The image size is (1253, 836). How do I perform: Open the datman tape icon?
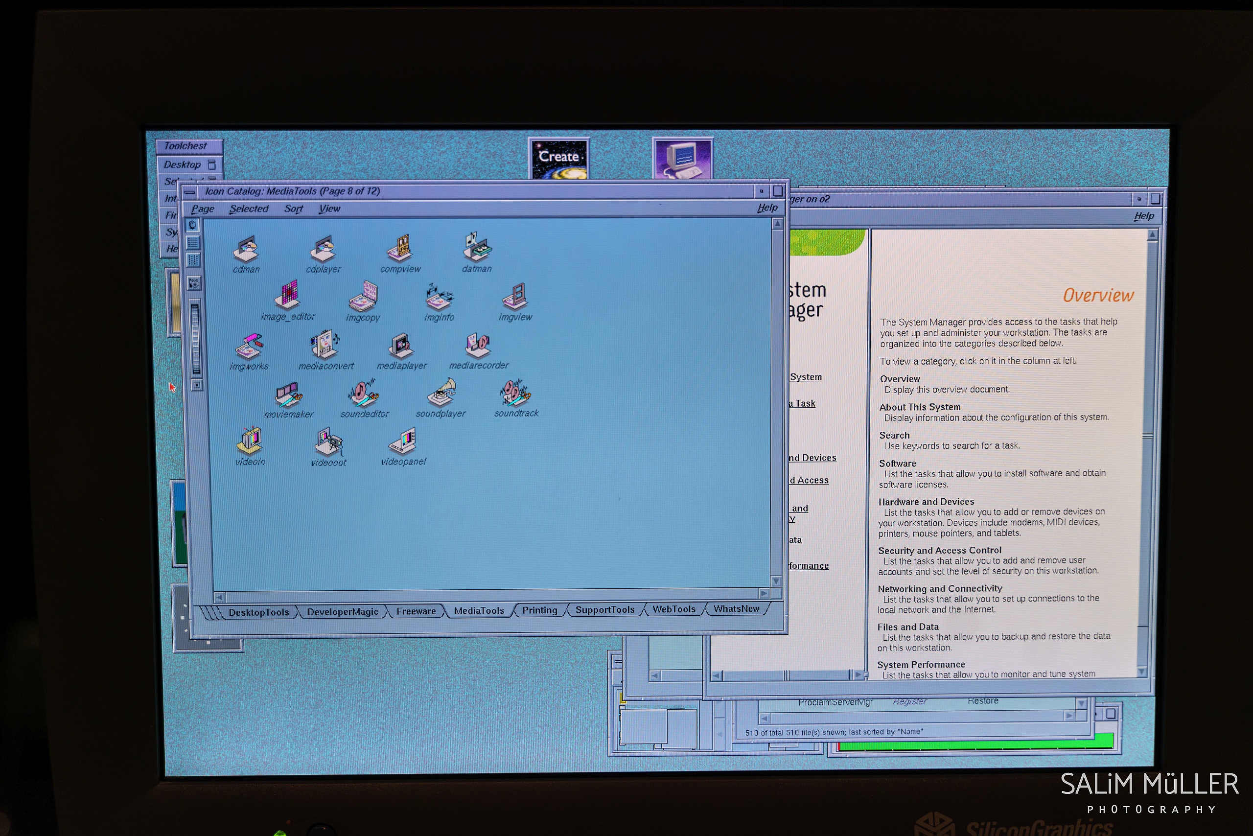tap(477, 249)
